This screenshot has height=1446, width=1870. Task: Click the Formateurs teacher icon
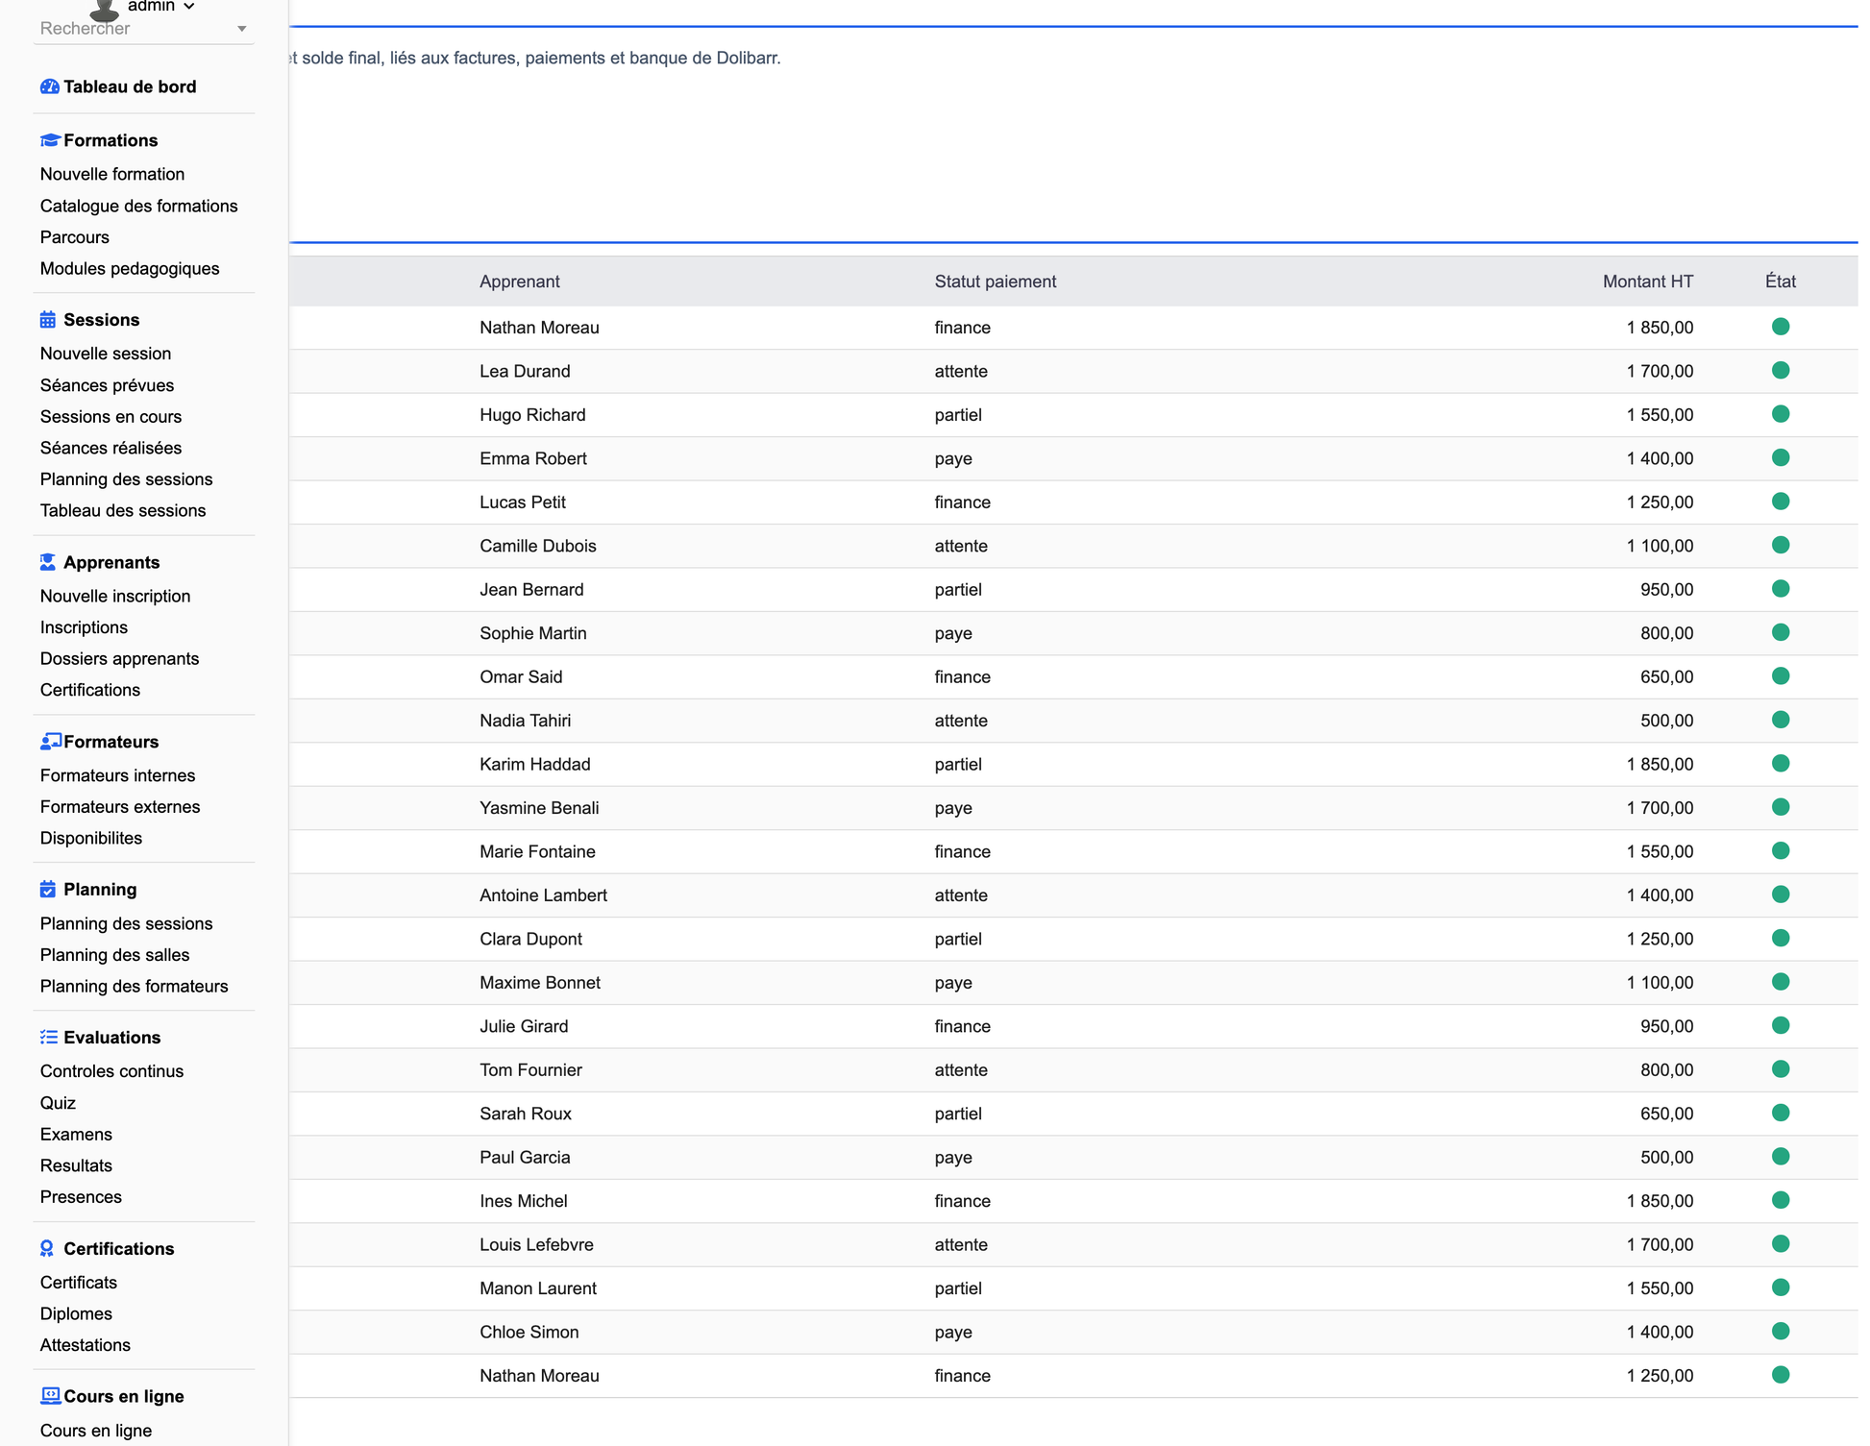click(50, 742)
